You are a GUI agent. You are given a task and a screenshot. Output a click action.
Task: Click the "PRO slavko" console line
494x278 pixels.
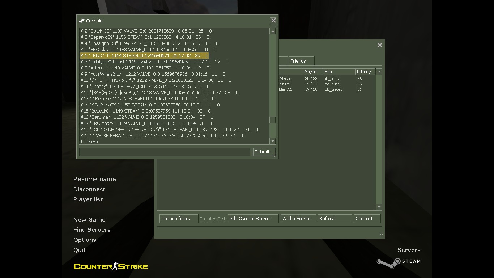148,50
